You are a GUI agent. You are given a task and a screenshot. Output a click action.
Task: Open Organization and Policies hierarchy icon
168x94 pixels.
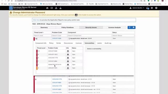click(x=56, y=8)
